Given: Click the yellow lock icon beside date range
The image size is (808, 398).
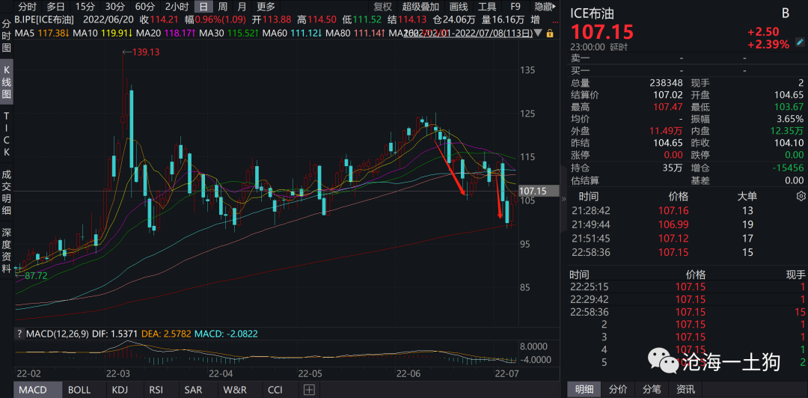Looking at the screenshot, I should click(x=550, y=33).
